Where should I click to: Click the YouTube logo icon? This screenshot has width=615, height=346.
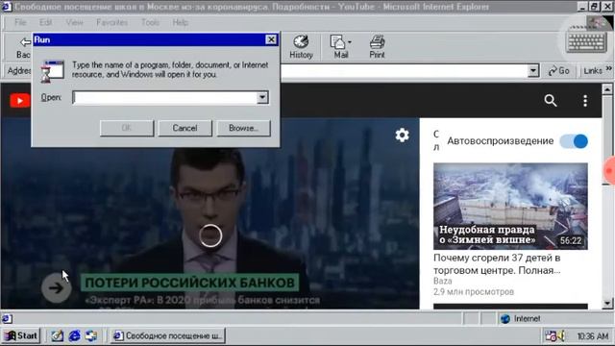coord(19,100)
